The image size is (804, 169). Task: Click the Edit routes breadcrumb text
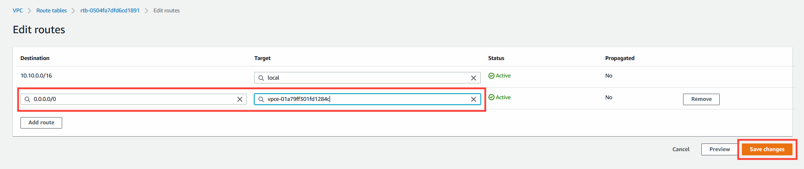pos(167,11)
